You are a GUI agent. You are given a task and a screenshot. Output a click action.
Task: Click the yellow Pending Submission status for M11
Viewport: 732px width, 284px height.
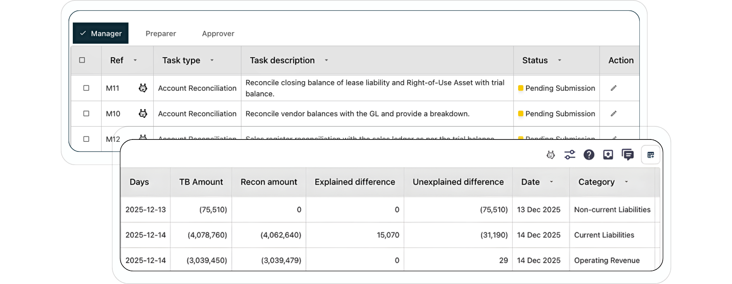[x=556, y=88]
